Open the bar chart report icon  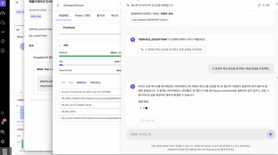click(x=3, y=50)
